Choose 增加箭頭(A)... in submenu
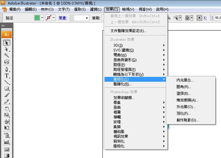This screenshot has height=158, width=221. tap(191, 100)
